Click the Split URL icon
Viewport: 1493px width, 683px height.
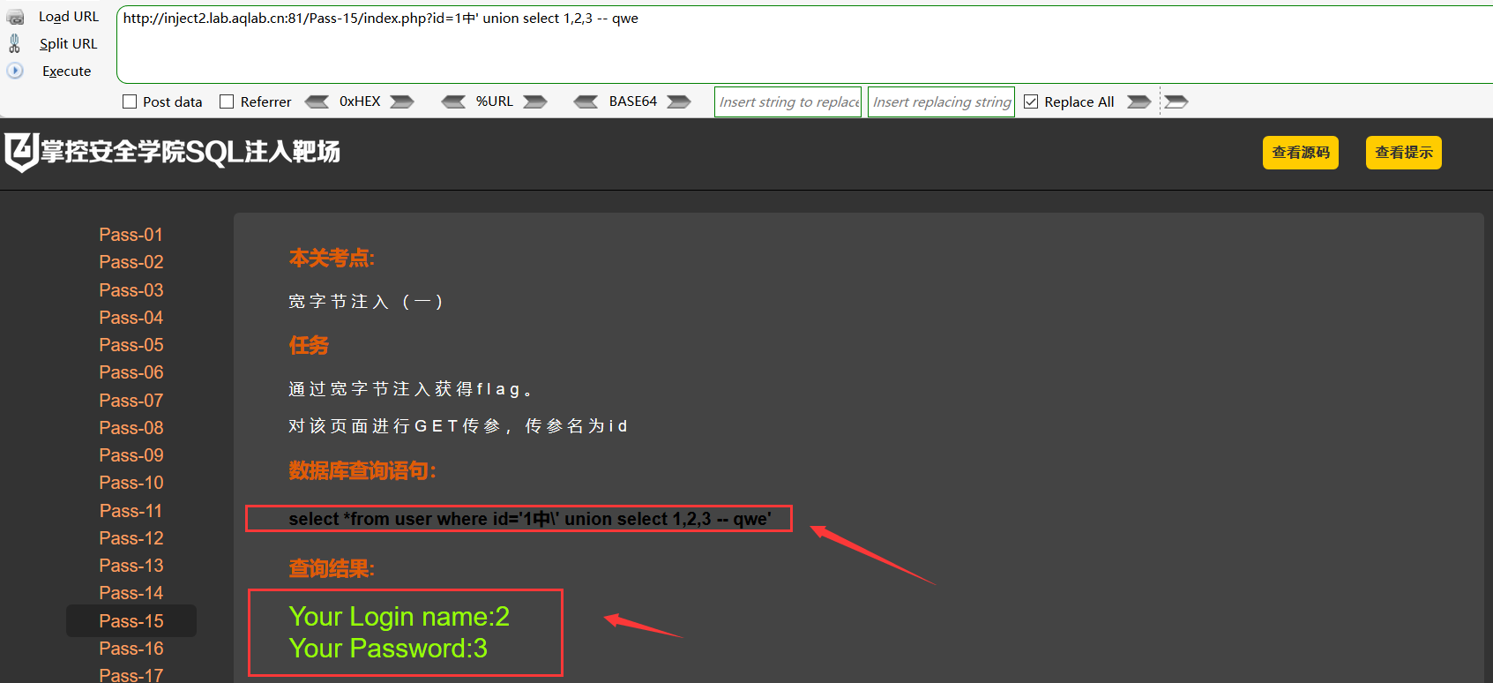(x=14, y=43)
